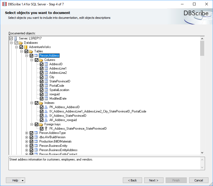Viewport: 213px width, 186px height.
Task: Click the PK_Address_AddressID index icon
Action: tap(46, 107)
